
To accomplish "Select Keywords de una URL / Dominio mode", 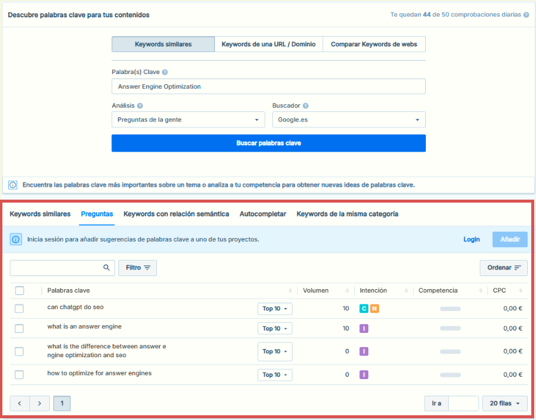I will (269, 44).
